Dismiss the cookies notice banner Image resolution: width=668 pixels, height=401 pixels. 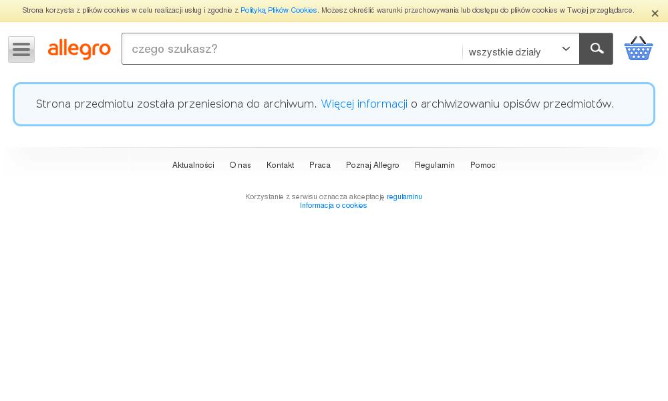click(655, 13)
